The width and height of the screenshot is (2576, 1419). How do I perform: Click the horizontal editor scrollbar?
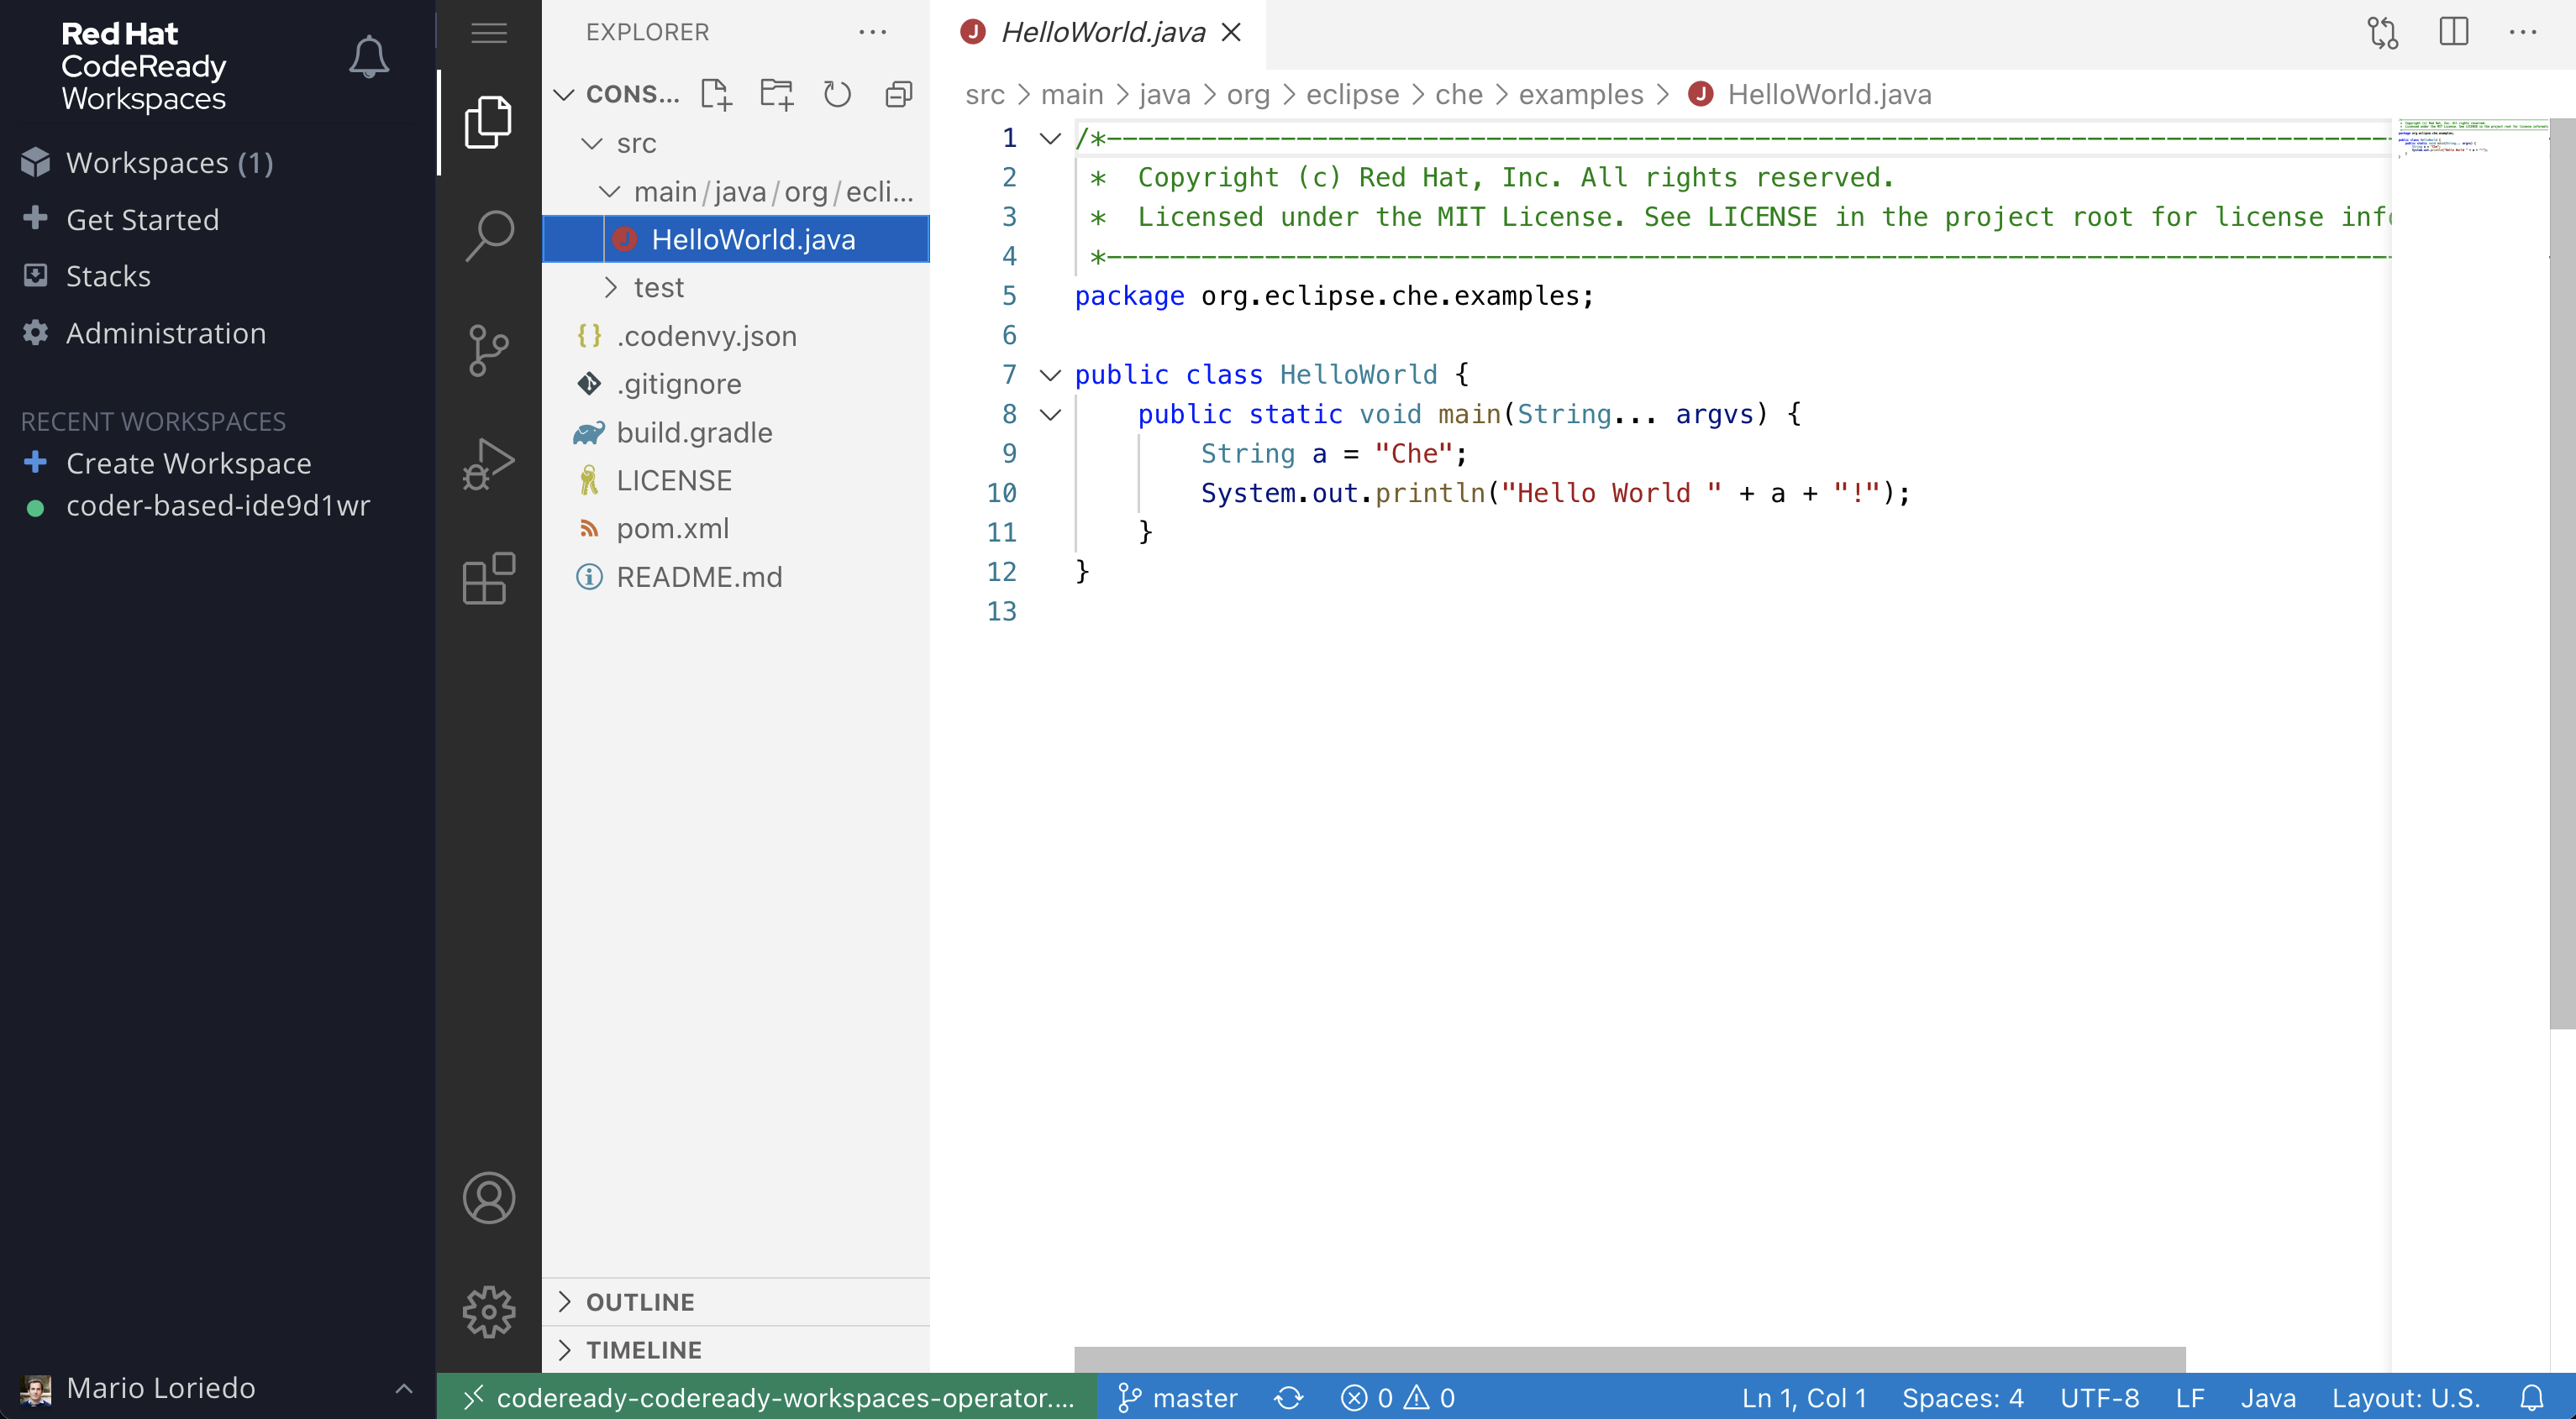(x=1629, y=1359)
